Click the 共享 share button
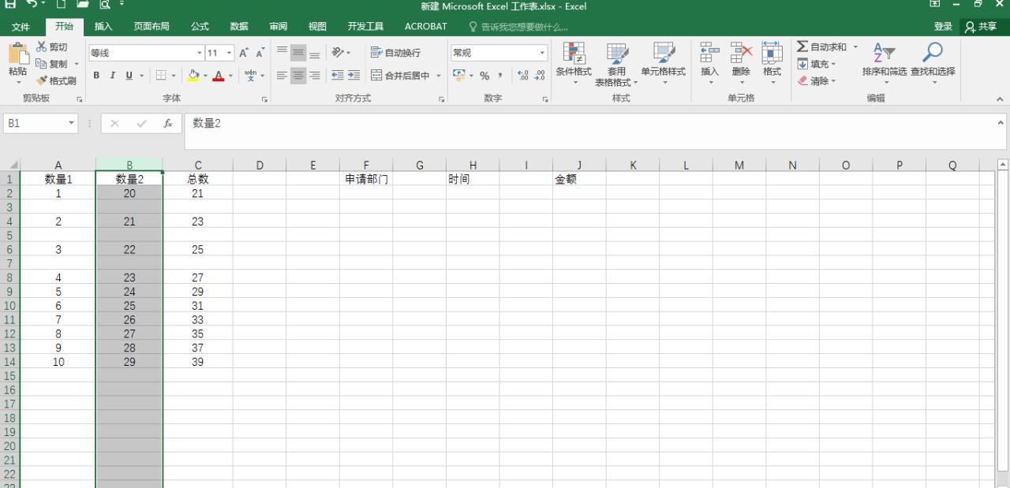 (x=981, y=27)
